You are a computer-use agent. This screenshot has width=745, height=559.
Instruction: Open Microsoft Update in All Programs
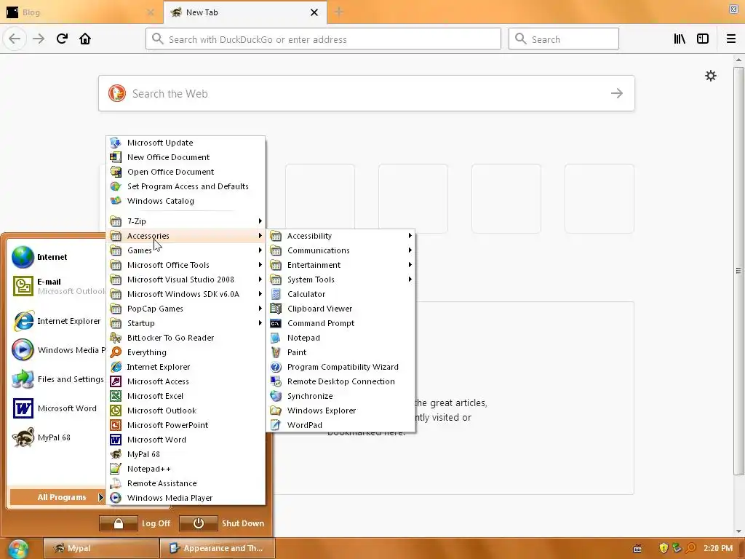[x=186, y=143]
